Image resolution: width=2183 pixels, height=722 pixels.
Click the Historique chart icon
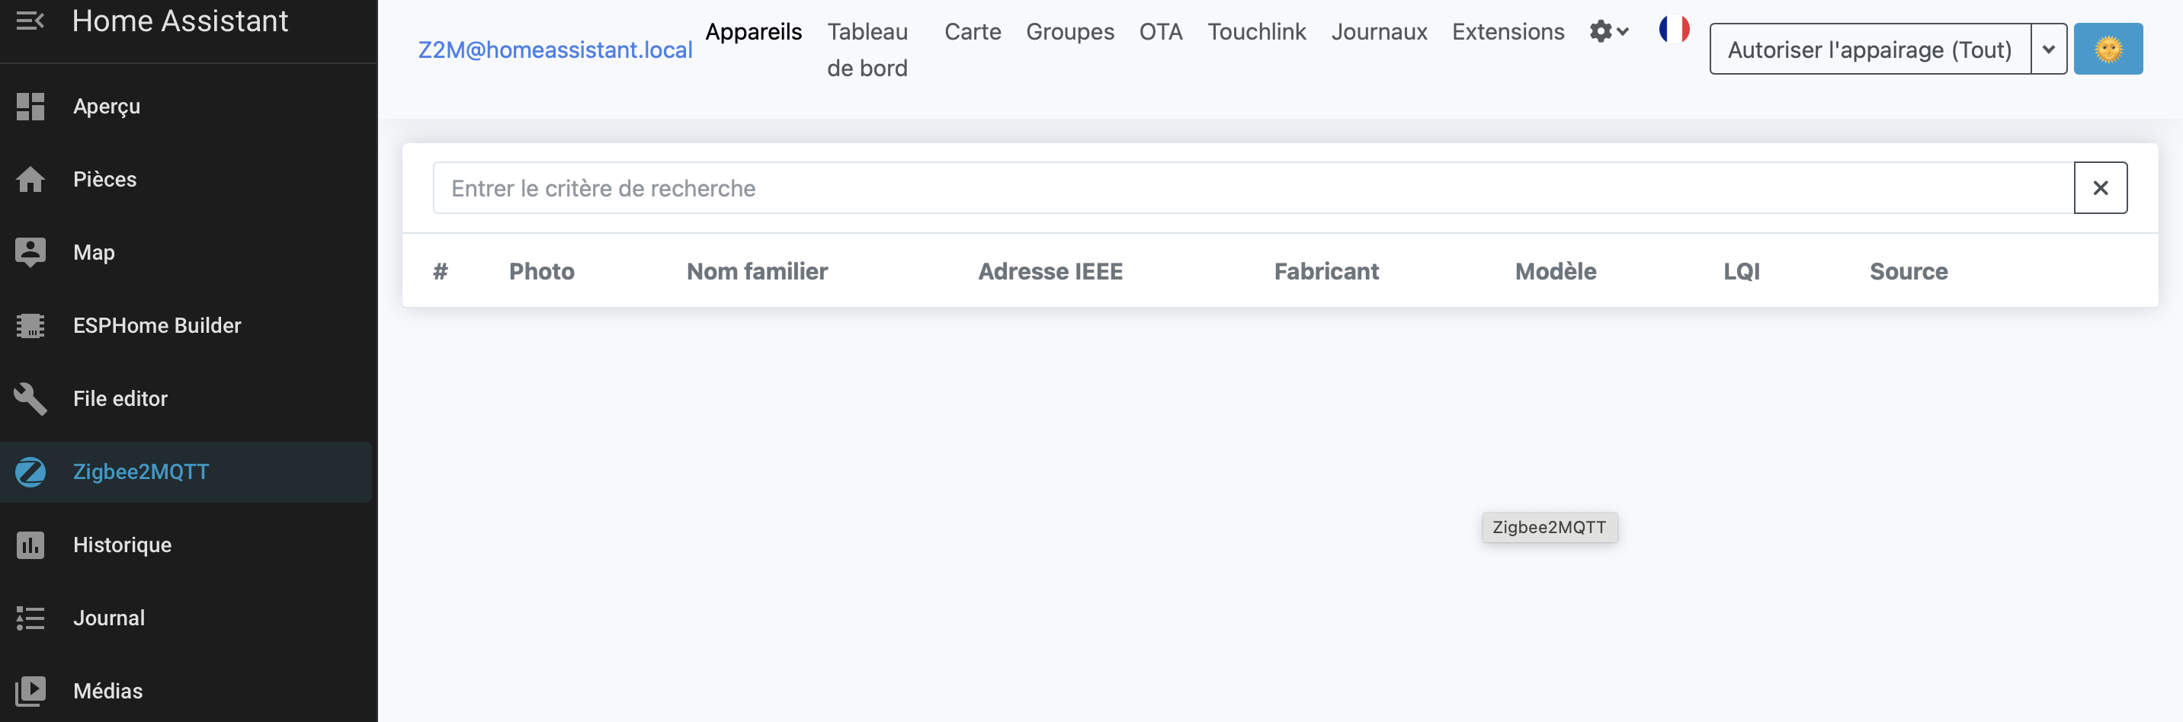point(30,545)
